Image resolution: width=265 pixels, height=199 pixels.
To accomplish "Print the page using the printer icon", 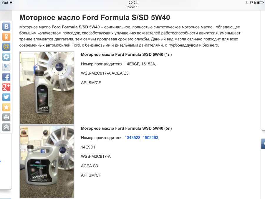I will (6, 117).
